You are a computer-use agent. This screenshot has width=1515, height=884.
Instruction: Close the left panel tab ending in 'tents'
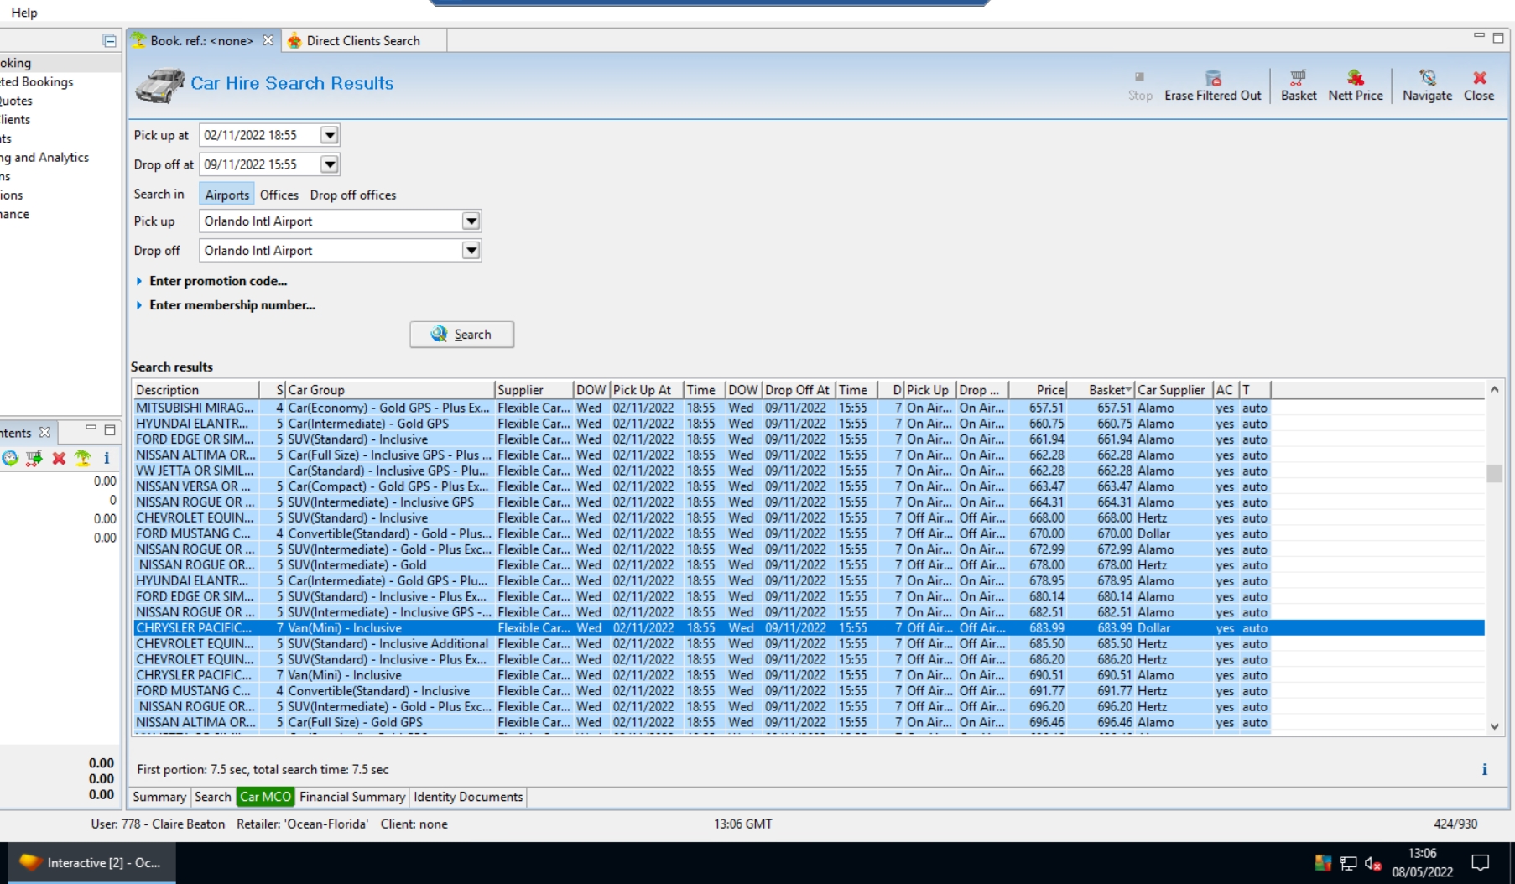click(45, 433)
